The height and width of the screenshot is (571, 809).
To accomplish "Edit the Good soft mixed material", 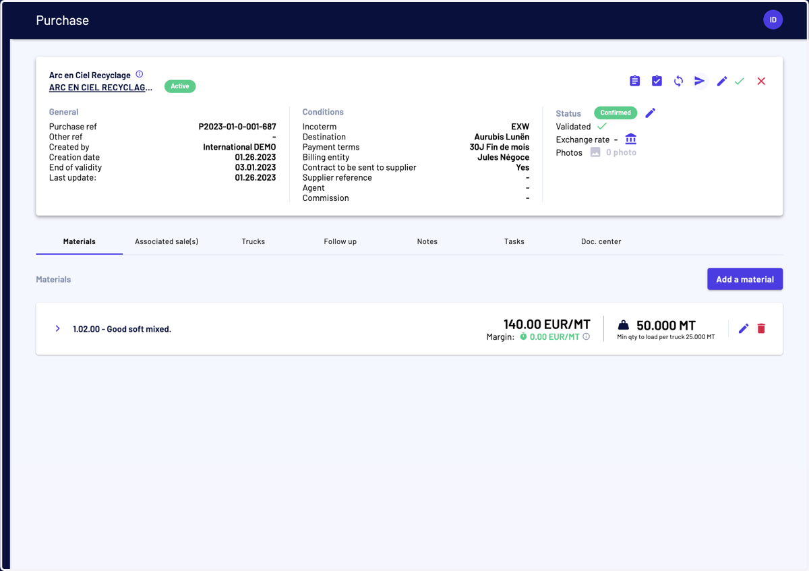I will (744, 328).
